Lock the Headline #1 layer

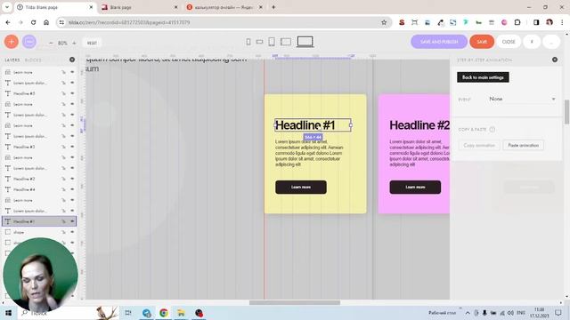click(63, 221)
